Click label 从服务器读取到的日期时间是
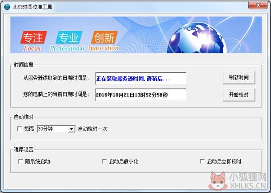This screenshot has width=271, height=193. 56,78
